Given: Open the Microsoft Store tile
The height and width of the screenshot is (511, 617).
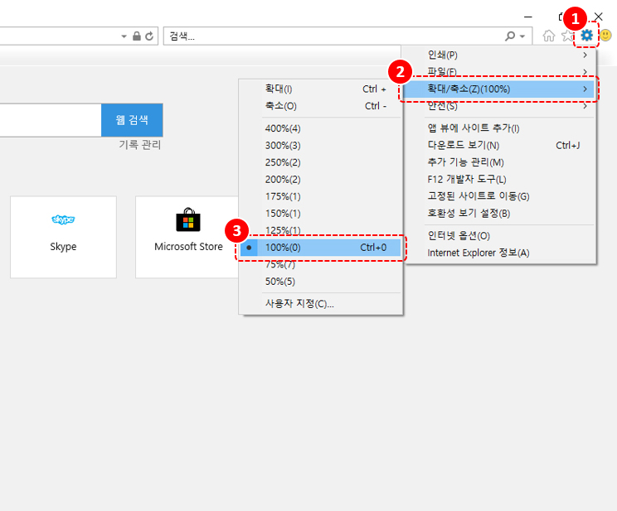Looking at the screenshot, I should [x=188, y=237].
